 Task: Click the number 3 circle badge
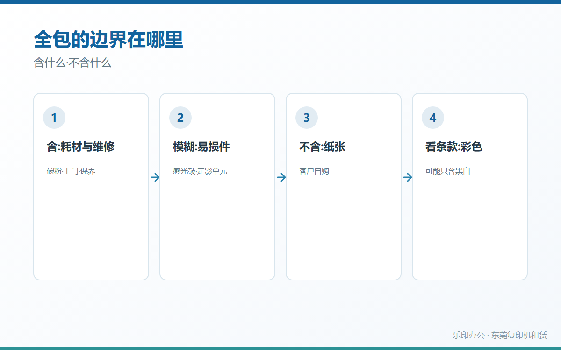coord(307,118)
